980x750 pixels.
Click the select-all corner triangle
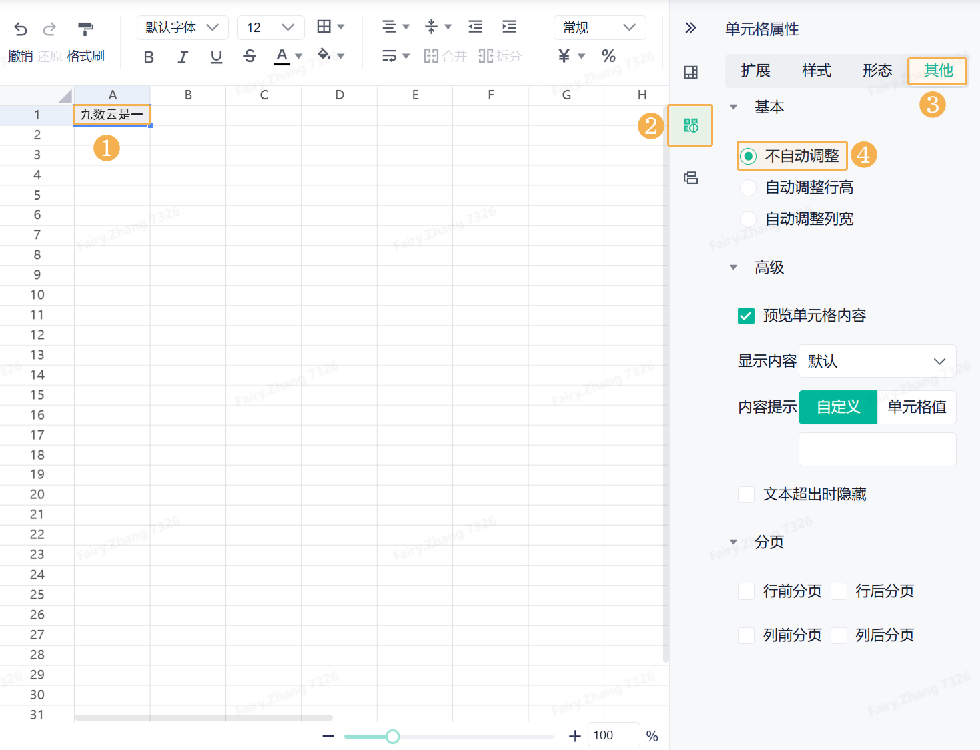(x=65, y=95)
